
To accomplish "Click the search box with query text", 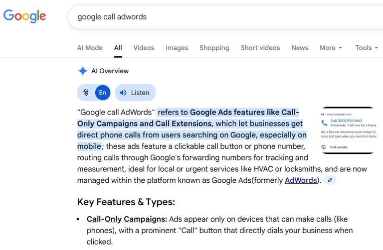I will [x=224, y=17].
